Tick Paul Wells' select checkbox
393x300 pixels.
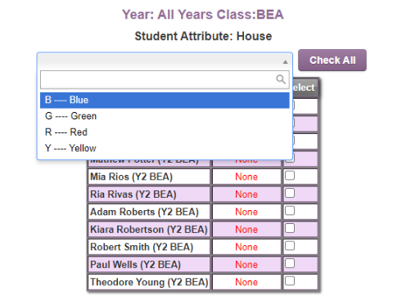click(290, 263)
